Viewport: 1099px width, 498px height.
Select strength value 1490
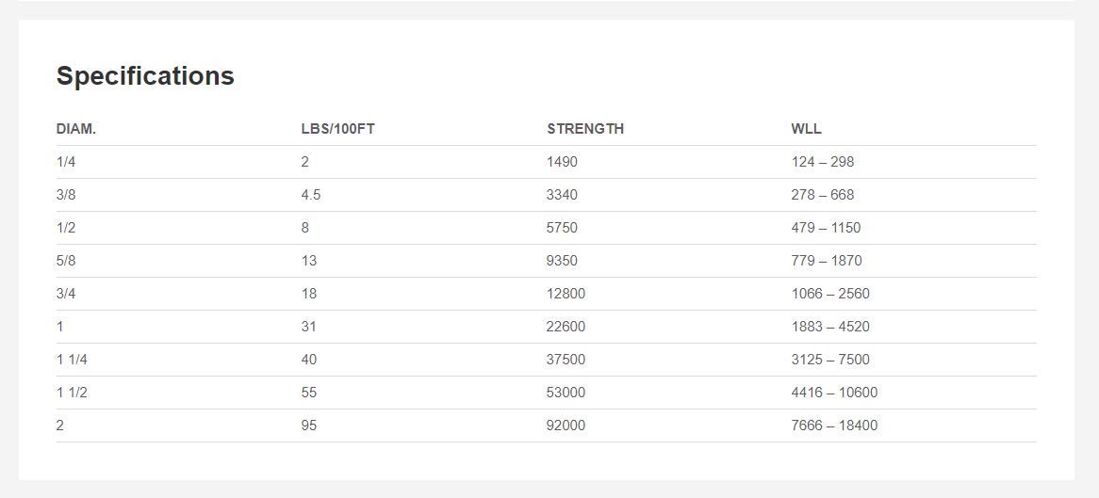(x=562, y=162)
